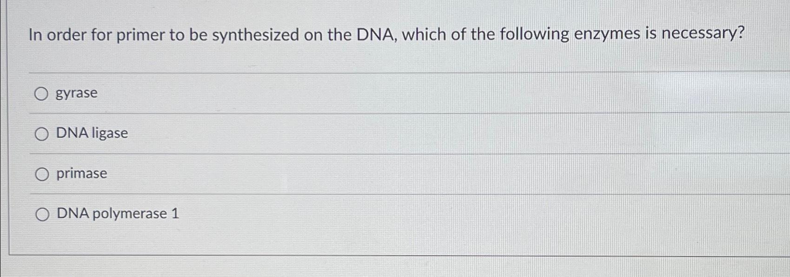This screenshot has height=277, width=790.
Task: Click the circle beside primase
Action: [43, 174]
